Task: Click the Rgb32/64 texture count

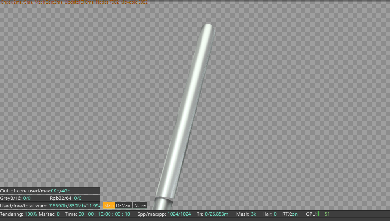Action: coord(66,198)
